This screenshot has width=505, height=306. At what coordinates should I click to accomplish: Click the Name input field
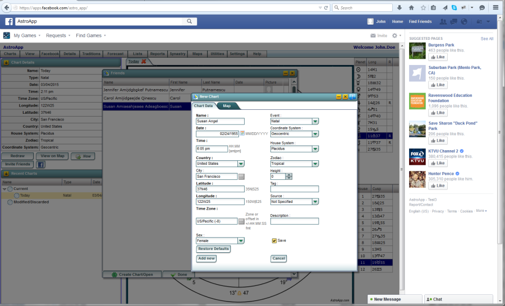(x=220, y=121)
